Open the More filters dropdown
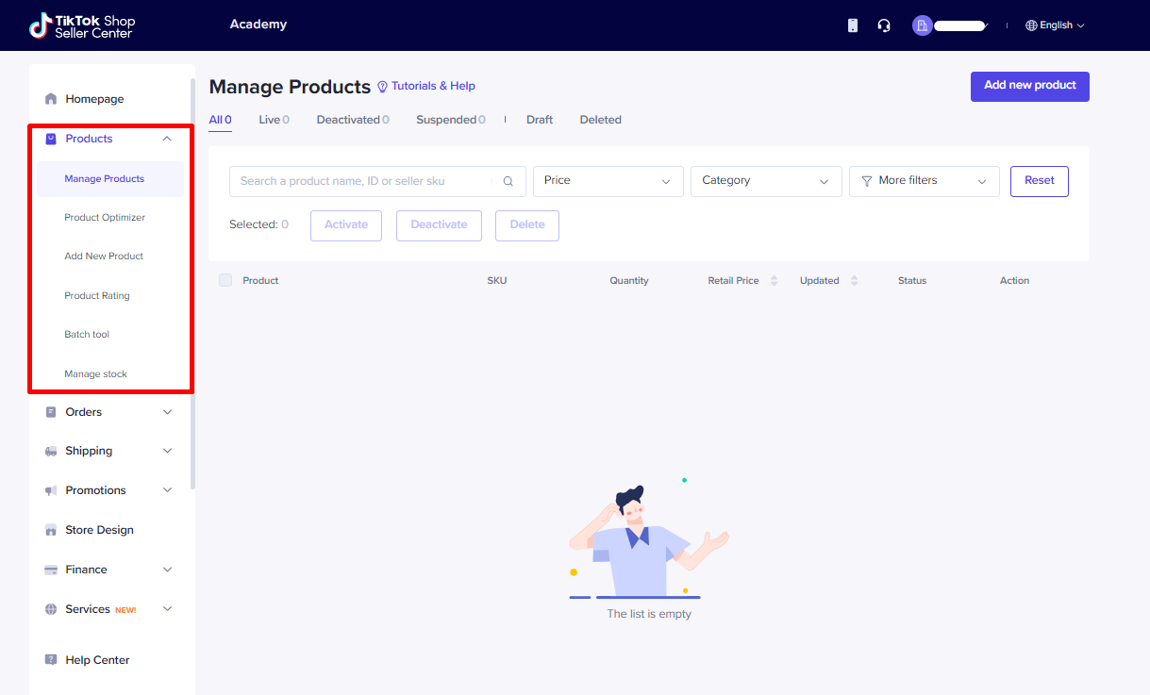Screen dimensions: 1150x695 coord(924,180)
